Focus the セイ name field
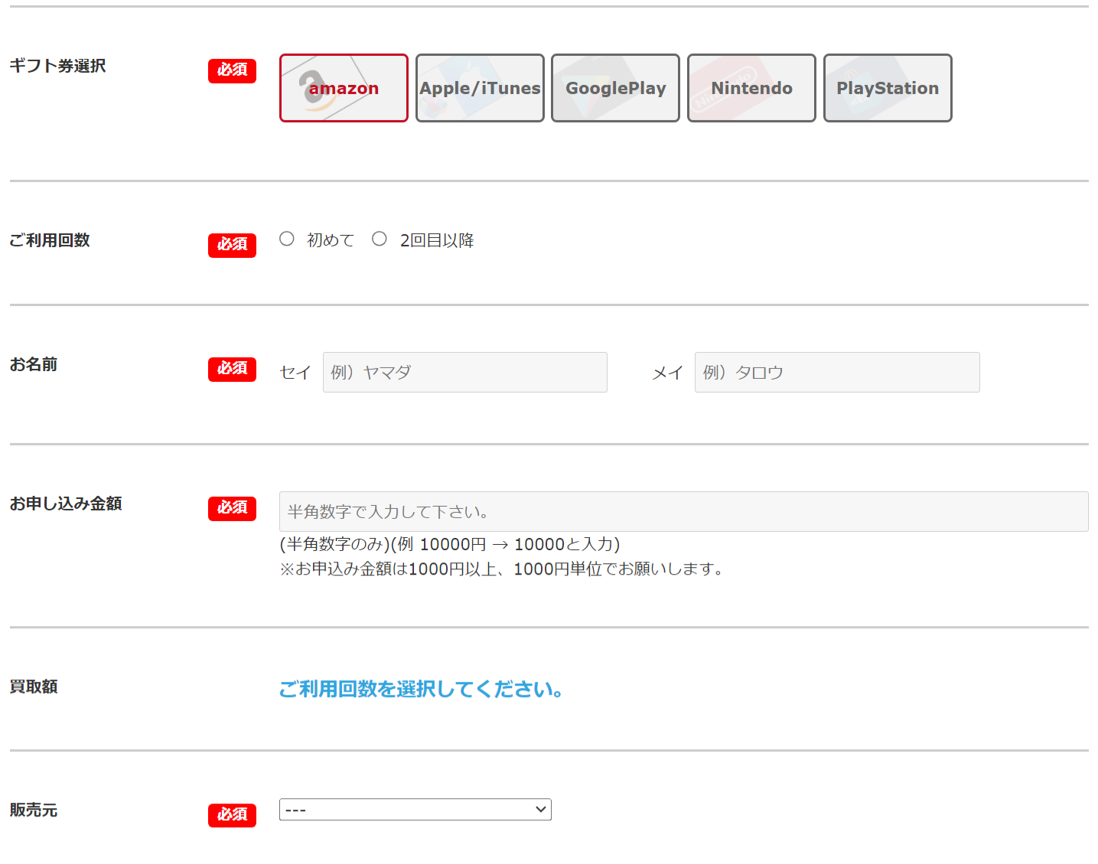The image size is (1098, 864). (465, 372)
